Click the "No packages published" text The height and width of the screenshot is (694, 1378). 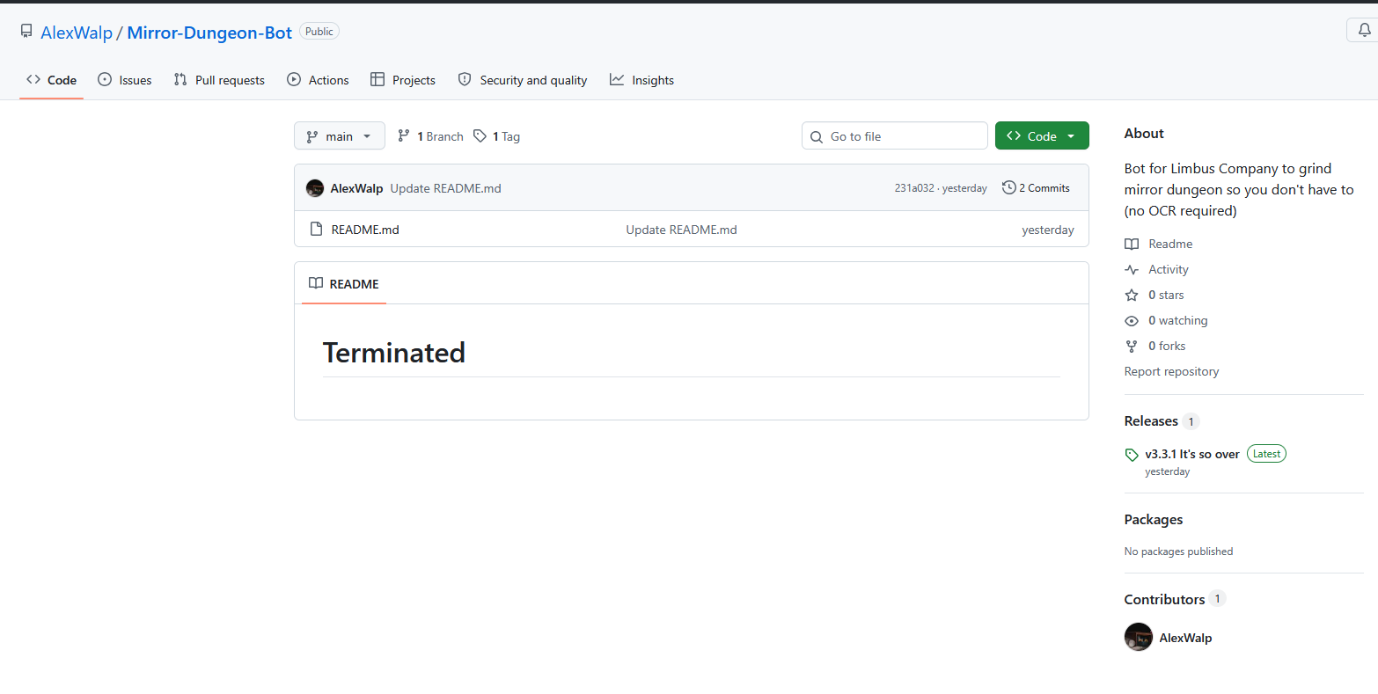tap(1179, 552)
